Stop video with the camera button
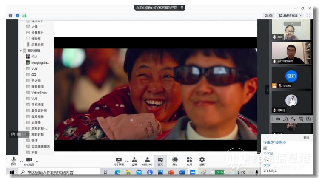Viewport: 319px width, 178px height. click(29, 160)
